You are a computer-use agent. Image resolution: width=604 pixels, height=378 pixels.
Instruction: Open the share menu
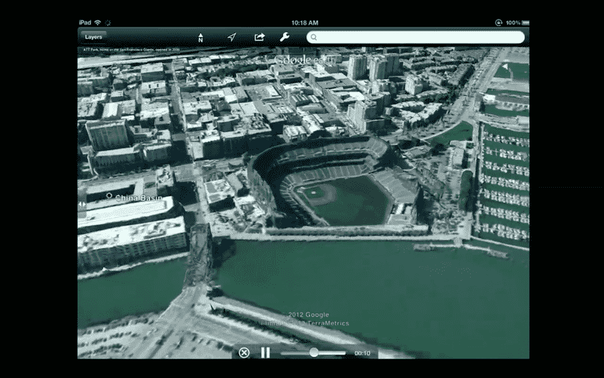coord(260,37)
